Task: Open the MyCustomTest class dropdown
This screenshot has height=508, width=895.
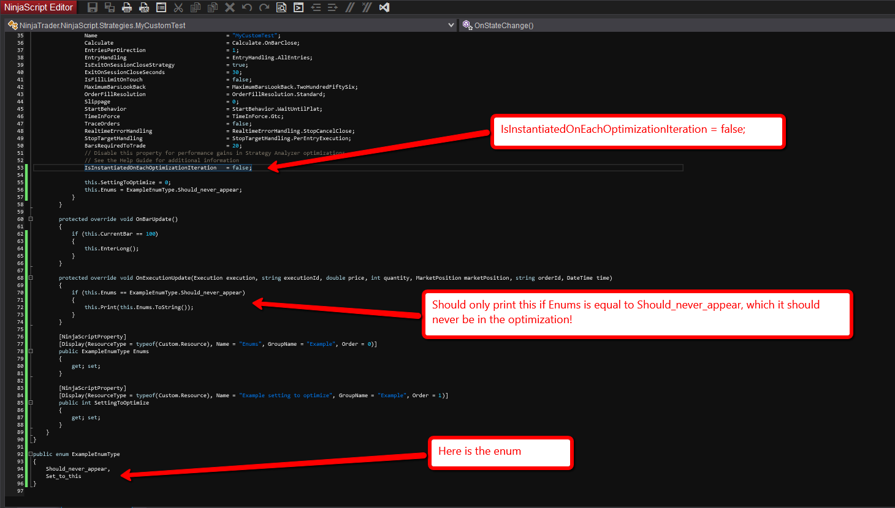Action: [451, 25]
